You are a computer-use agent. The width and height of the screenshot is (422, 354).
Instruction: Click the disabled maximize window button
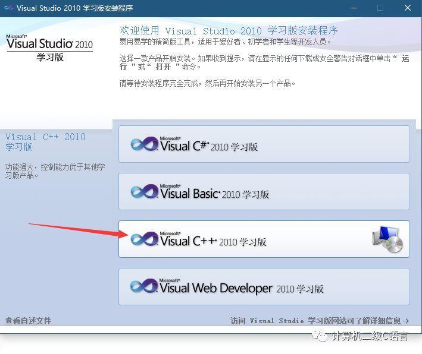pos(380,8)
